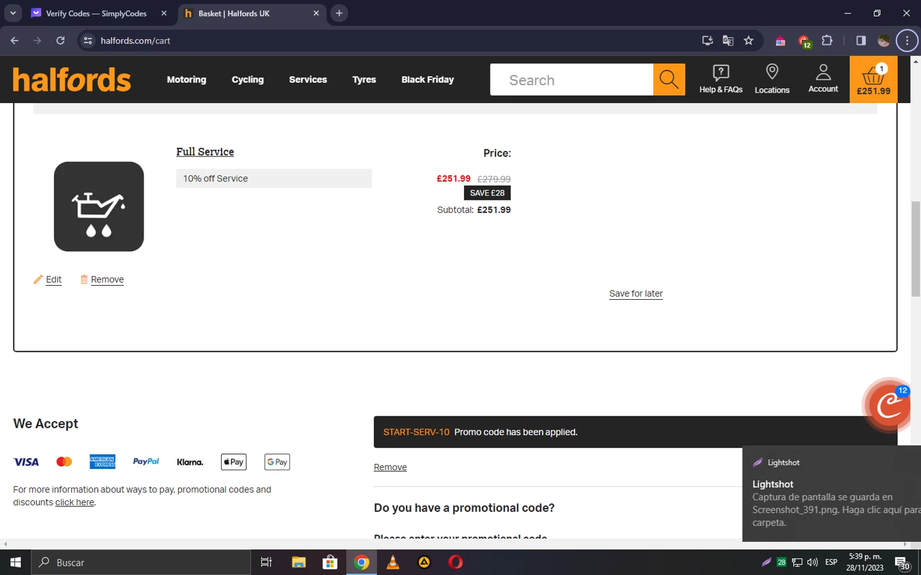Bookmark this page with the star
Screen dimensions: 921x575
(x=748, y=40)
